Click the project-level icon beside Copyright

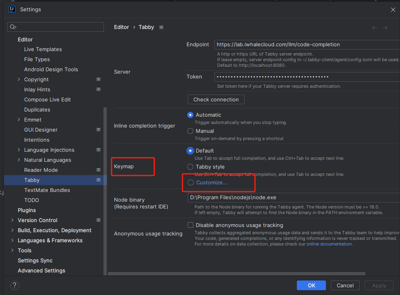tap(98, 79)
